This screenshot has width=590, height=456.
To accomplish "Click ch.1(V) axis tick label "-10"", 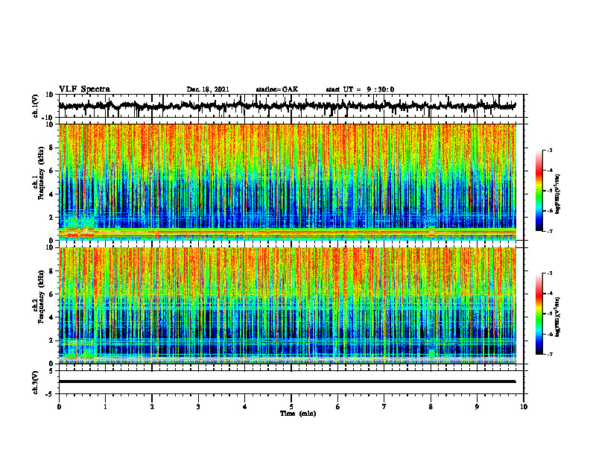I will click(48, 118).
